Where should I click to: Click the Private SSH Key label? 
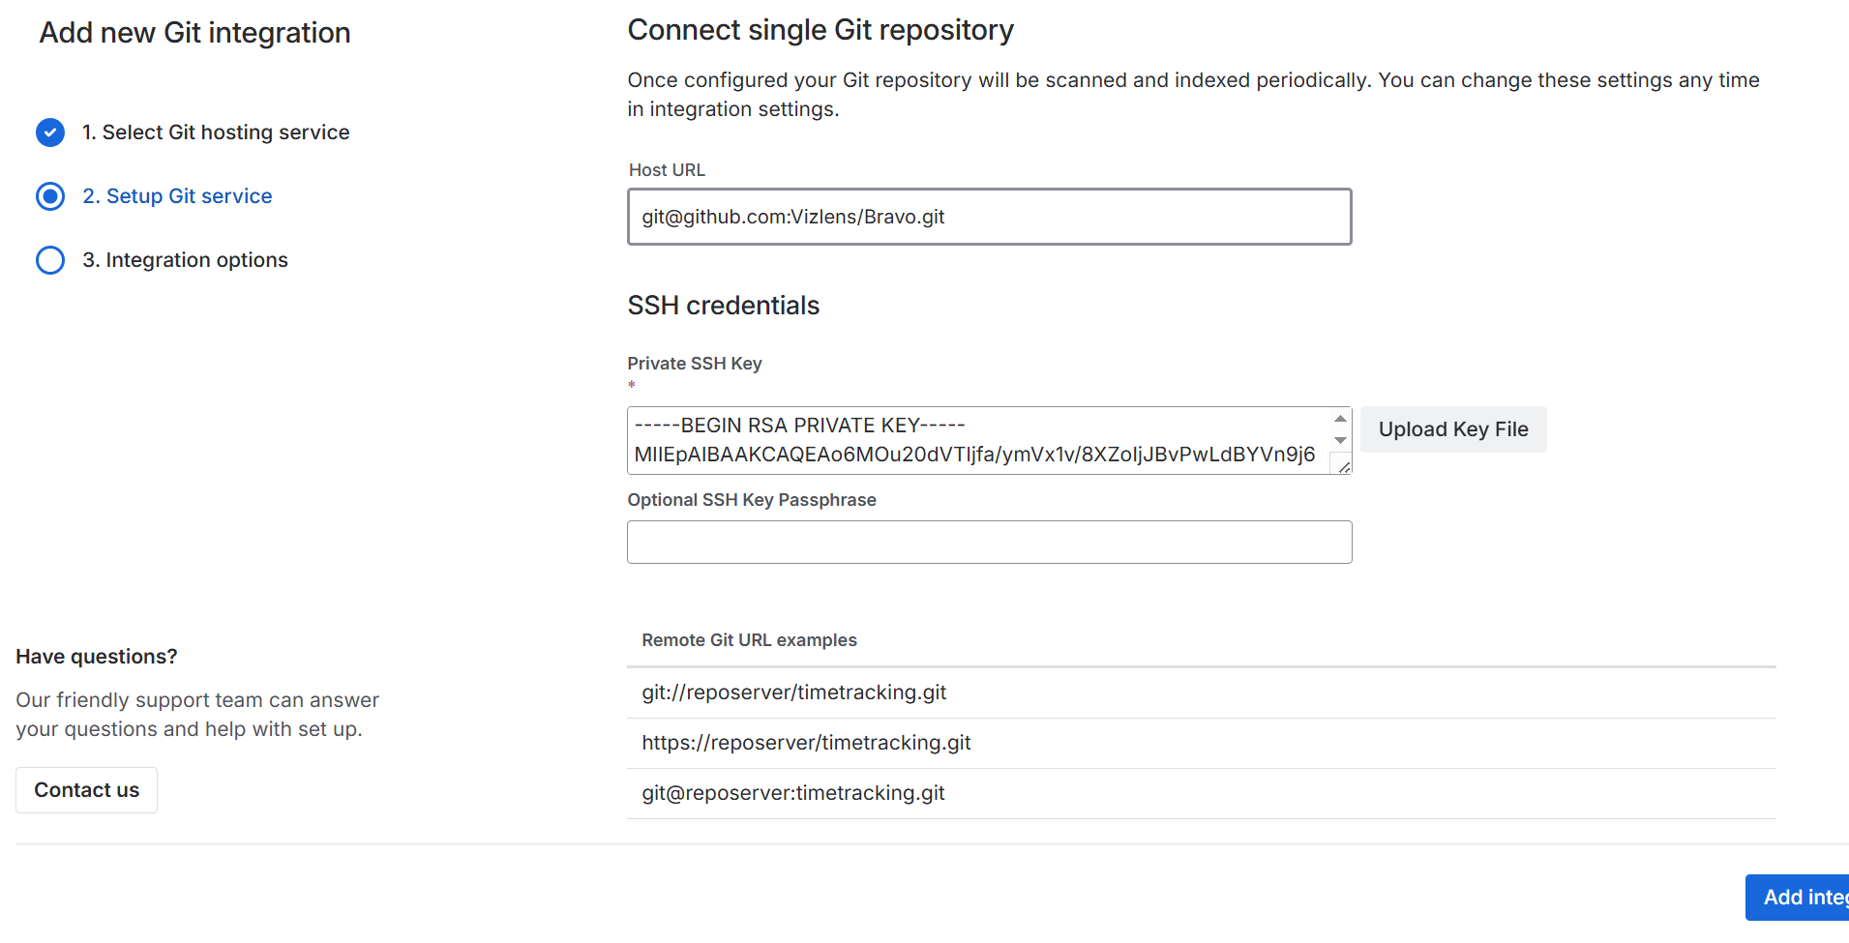tap(694, 364)
